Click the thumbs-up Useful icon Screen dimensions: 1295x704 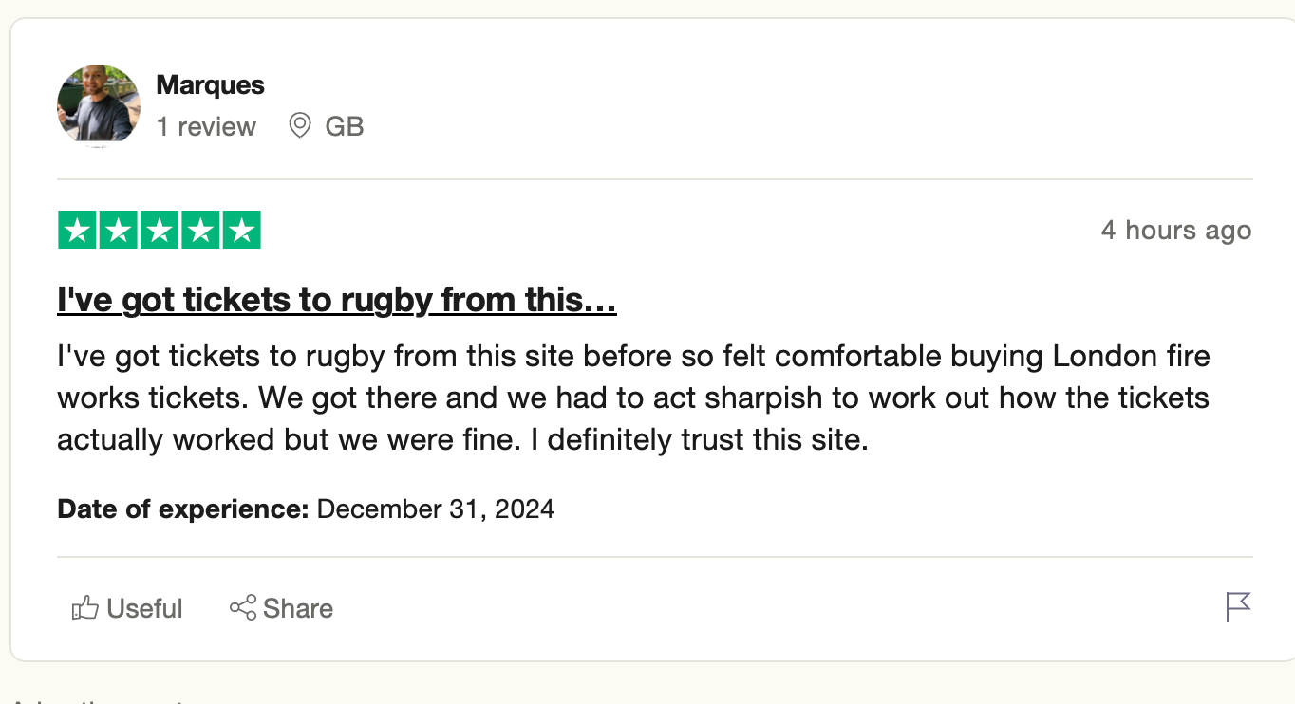coord(85,608)
